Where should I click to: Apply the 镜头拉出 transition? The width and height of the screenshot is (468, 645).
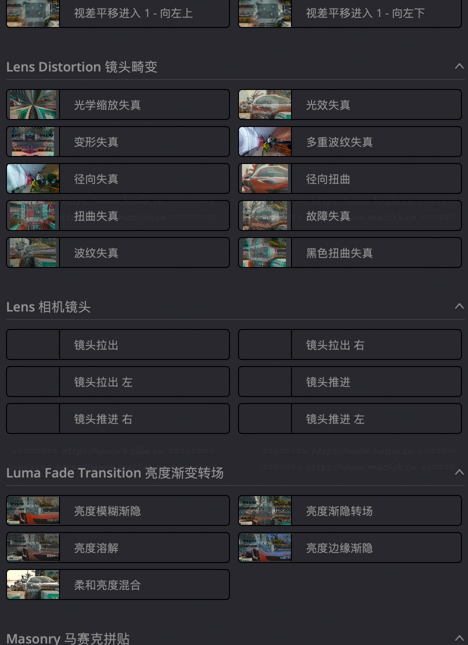(118, 344)
